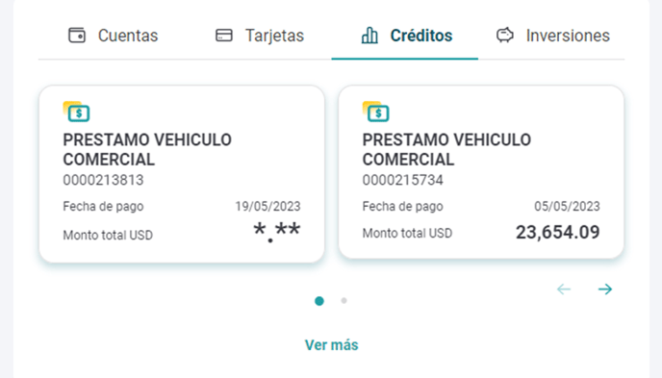Go to next credits with right arrow

point(605,289)
